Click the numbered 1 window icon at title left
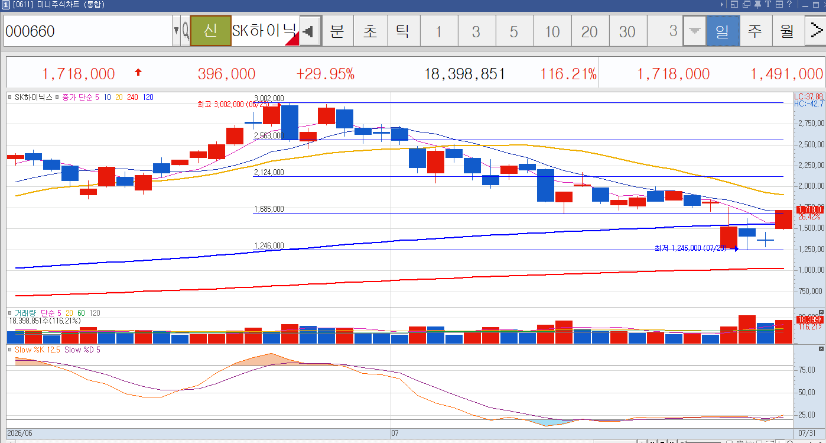This screenshot has height=443, width=826. (5, 4)
